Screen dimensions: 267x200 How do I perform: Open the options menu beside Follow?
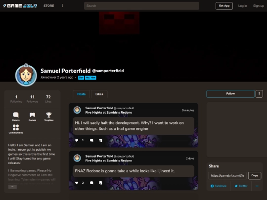pos(259,94)
